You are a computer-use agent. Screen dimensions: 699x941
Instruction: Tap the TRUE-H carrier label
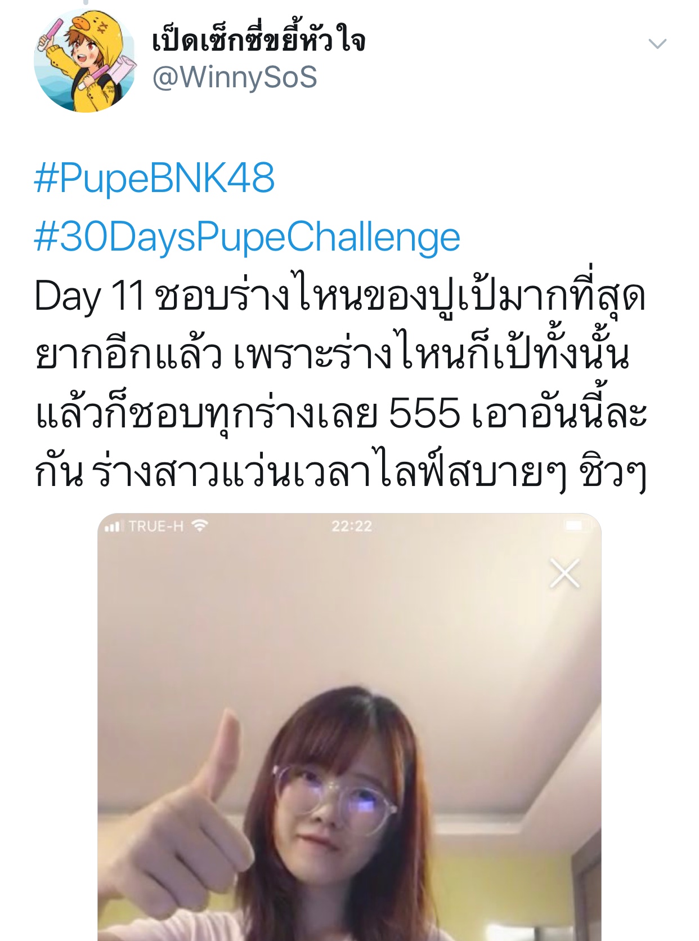156,527
